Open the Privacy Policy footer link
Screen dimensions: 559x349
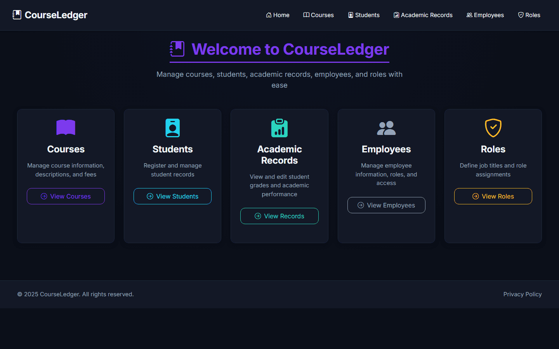pos(523,294)
